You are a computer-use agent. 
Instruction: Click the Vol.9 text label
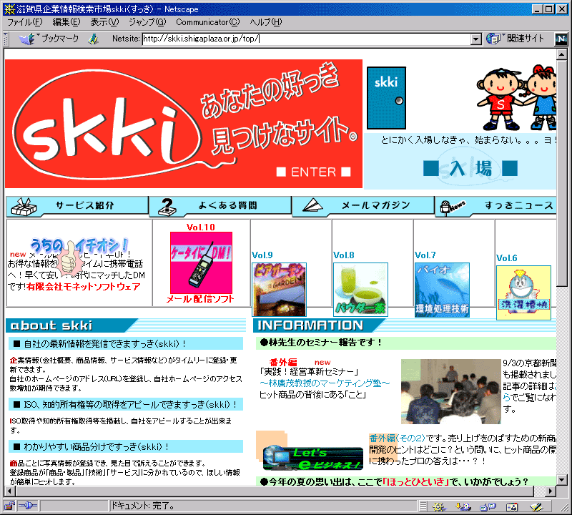[x=262, y=255]
